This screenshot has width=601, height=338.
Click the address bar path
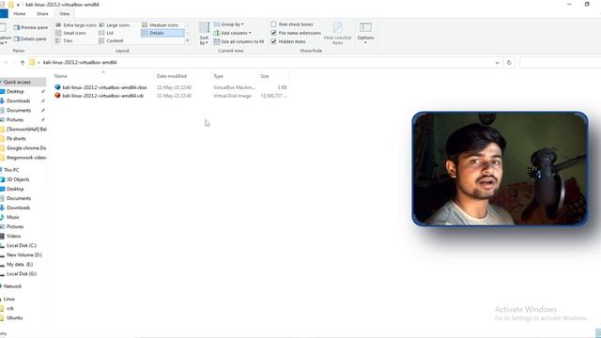[x=80, y=63]
